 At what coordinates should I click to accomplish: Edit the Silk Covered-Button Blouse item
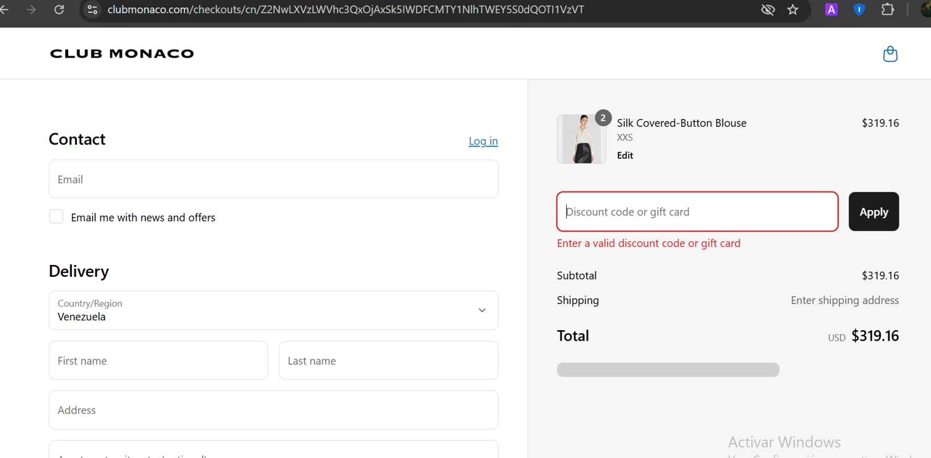pyautogui.click(x=625, y=155)
